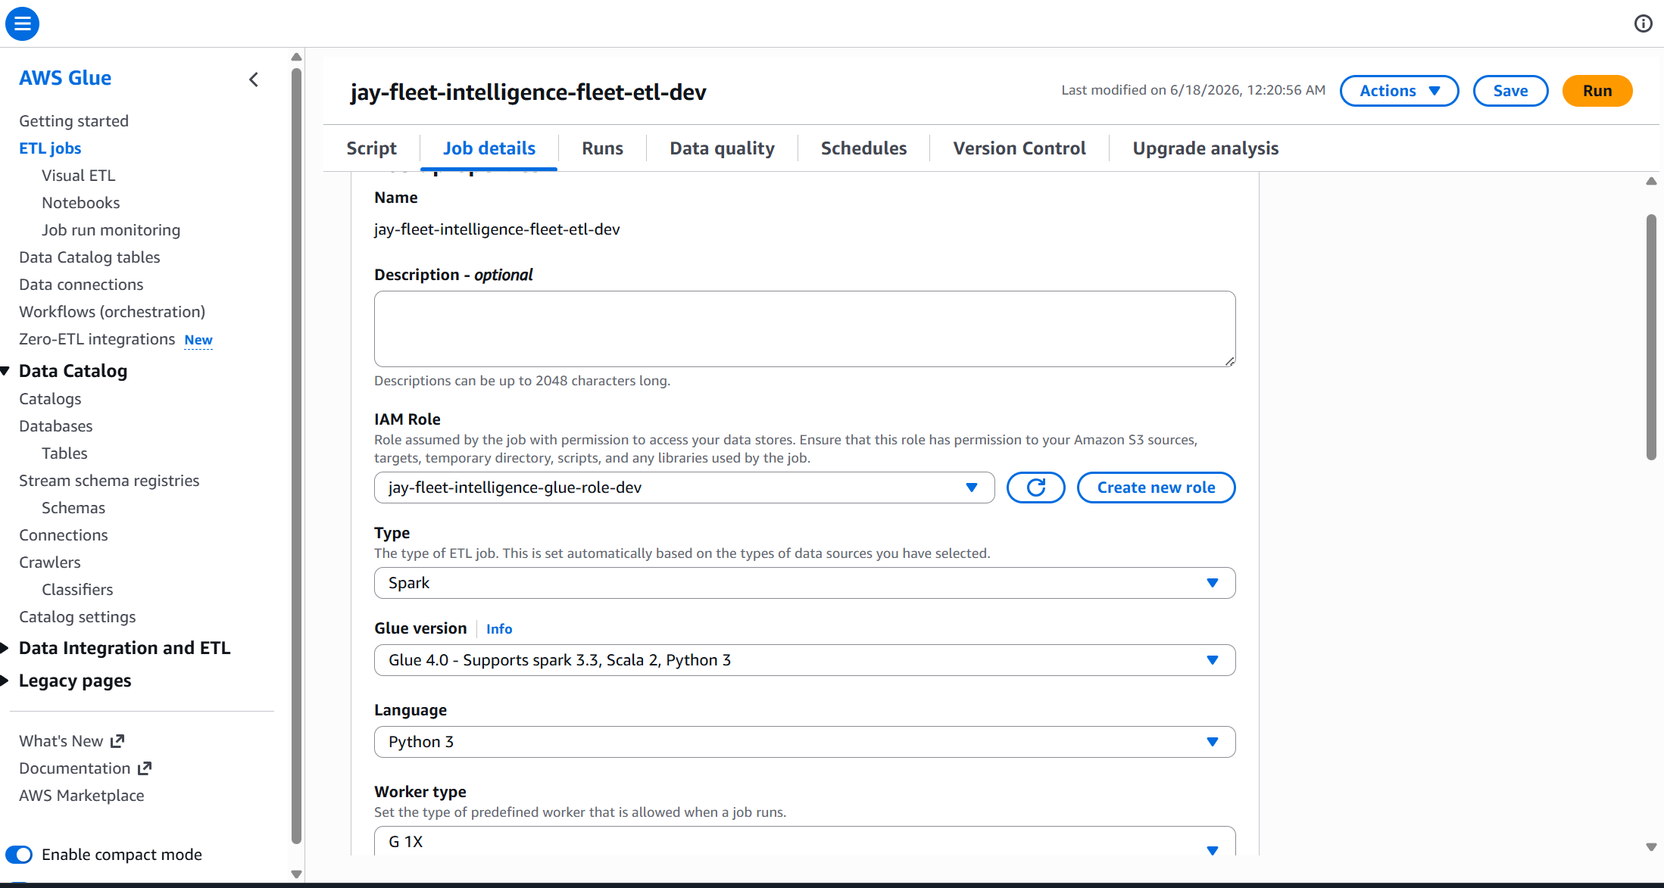Open the Schedules tab
Image resolution: width=1664 pixels, height=888 pixels.
pos(863,148)
